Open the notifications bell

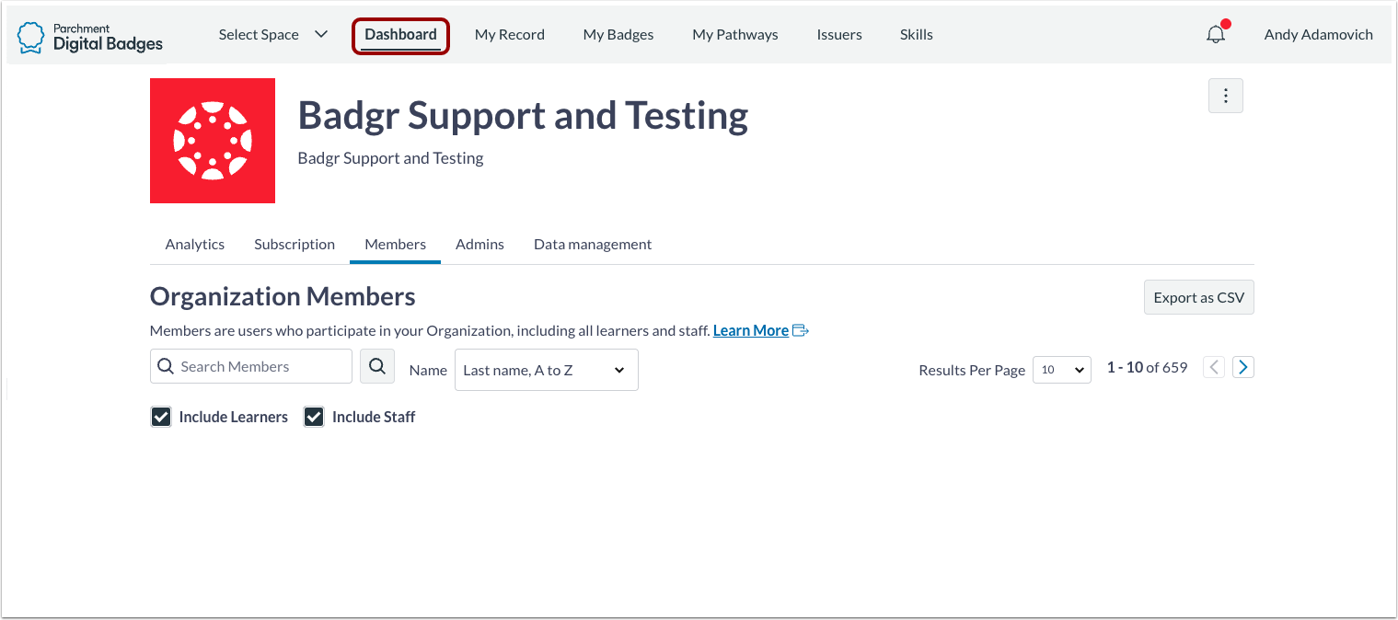(x=1216, y=34)
